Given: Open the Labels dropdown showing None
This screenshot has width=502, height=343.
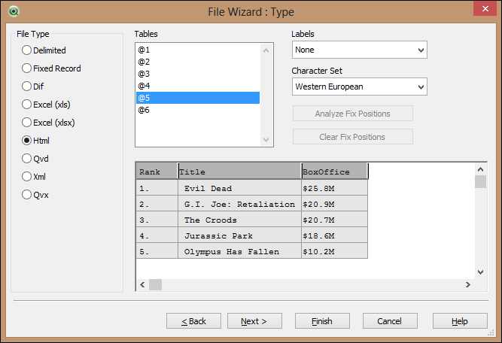Looking at the screenshot, I should pos(360,50).
